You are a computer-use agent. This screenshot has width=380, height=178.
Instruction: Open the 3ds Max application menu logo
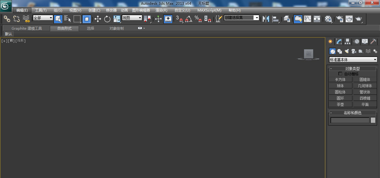click(6, 6)
